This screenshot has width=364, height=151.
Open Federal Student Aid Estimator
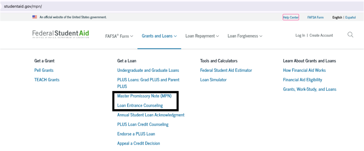(x=226, y=70)
